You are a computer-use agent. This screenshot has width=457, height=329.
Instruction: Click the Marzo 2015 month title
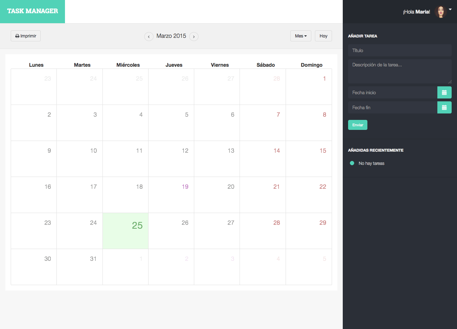tap(171, 36)
